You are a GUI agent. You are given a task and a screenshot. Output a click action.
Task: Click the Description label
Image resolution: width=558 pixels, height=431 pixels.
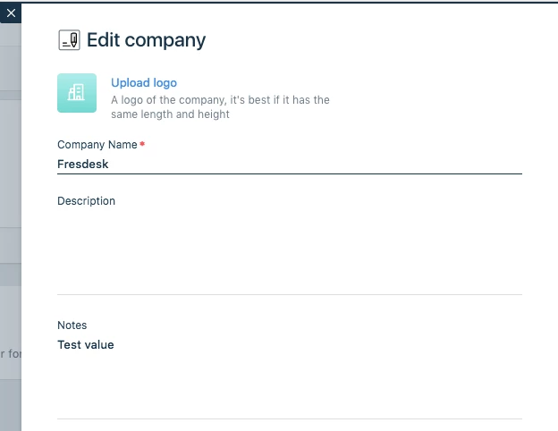pyautogui.click(x=86, y=200)
